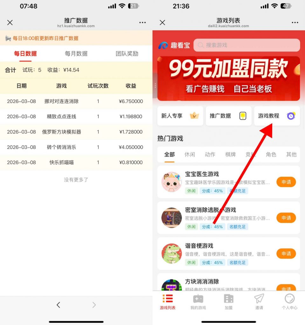
Task: Open the 游戏列表 tab in bottom navigation
Action: (x=167, y=302)
